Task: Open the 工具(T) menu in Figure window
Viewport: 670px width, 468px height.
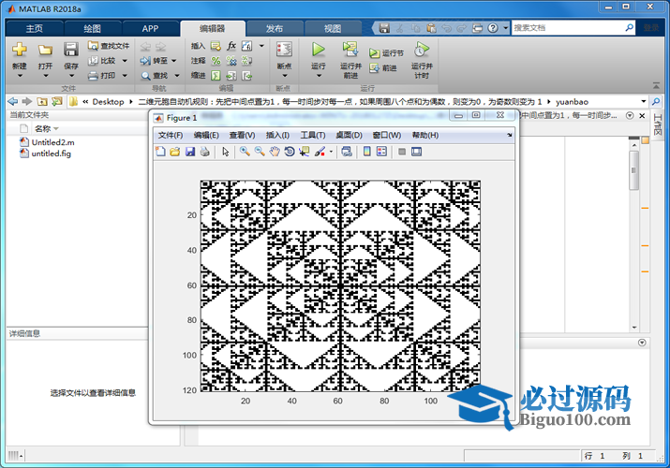Action: pos(313,136)
